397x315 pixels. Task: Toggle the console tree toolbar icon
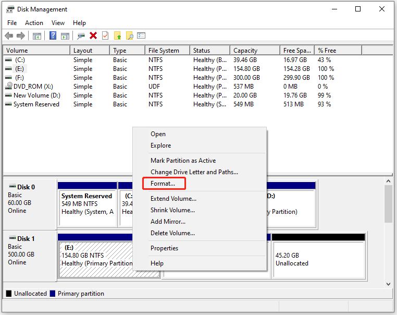coord(37,36)
